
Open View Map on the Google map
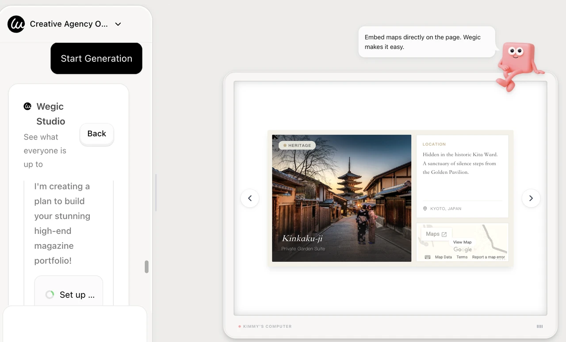463,242
